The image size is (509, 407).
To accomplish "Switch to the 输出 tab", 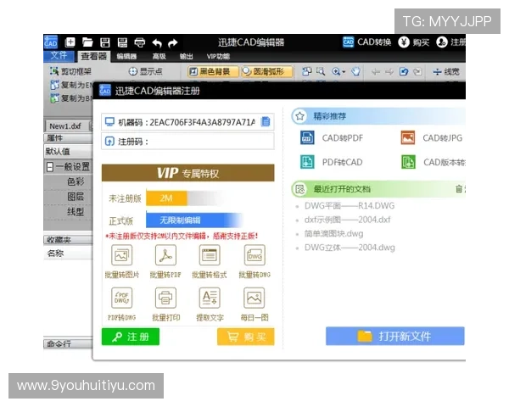I will pyautogui.click(x=187, y=57).
